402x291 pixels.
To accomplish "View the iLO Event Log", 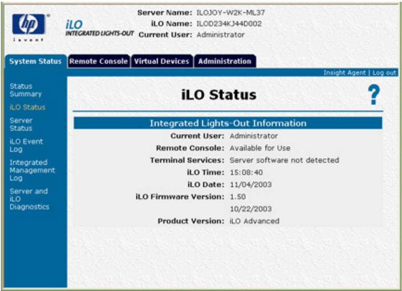I will [x=26, y=145].
